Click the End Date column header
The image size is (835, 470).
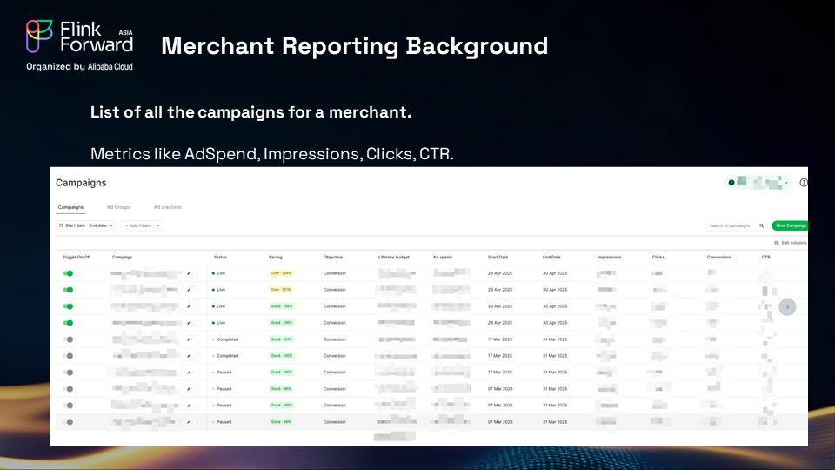[551, 258]
